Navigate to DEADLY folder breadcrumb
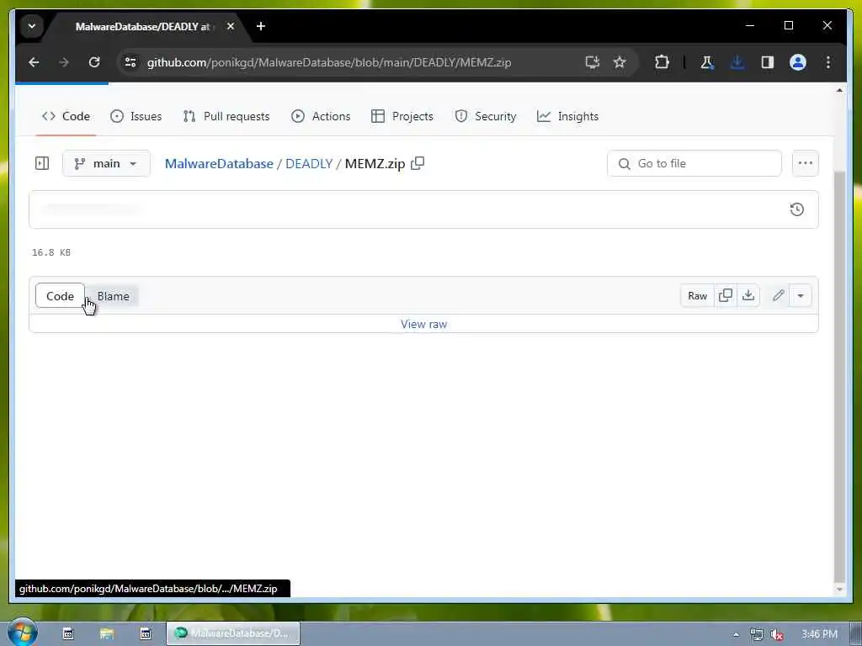Viewport: 862px width, 646px height. tap(309, 163)
